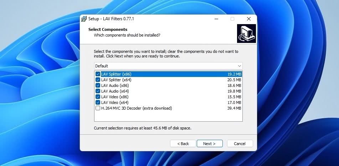
Task: Uncheck the LAV Splitter (x86) checkbox
Action: point(98,74)
